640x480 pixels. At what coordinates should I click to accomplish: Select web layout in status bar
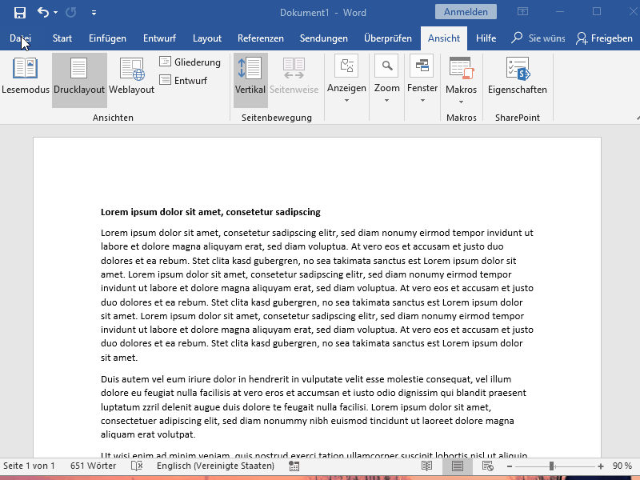(488, 466)
